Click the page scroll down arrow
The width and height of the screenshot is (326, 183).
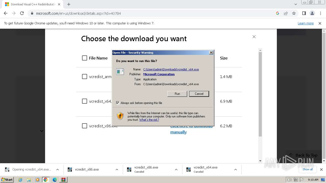pos(324,161)
